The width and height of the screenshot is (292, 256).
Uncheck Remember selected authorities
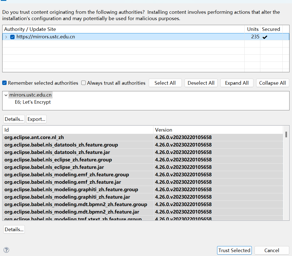point(4,83)
